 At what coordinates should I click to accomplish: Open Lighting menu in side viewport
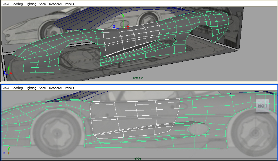pyautogui.click(x=31, y=88)
